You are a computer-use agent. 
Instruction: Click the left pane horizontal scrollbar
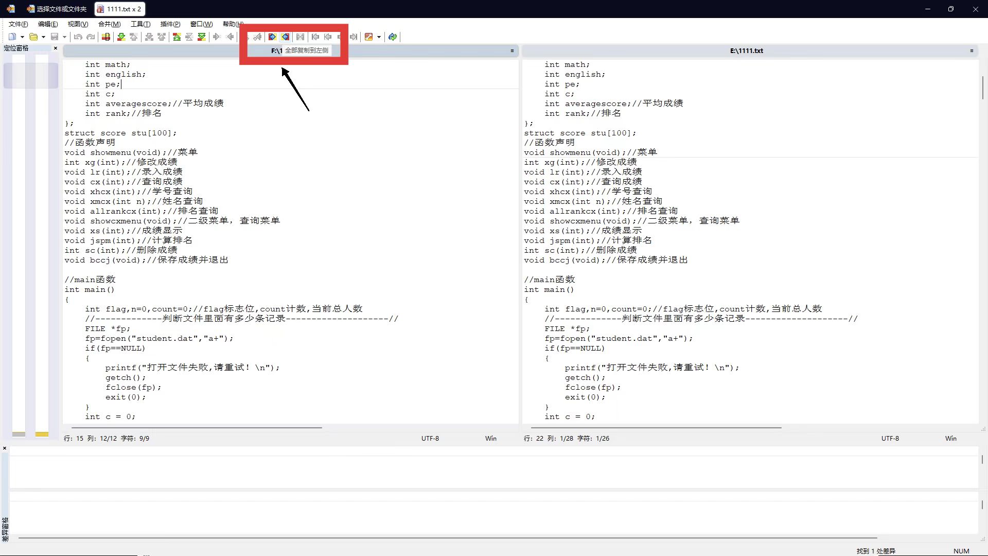[197, 427]
